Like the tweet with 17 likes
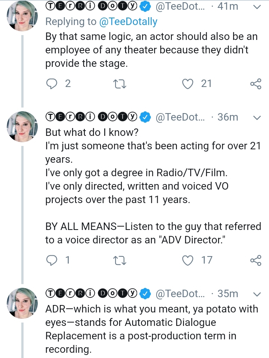Screen dimensions: 269x358 click(x=187, y=260)
